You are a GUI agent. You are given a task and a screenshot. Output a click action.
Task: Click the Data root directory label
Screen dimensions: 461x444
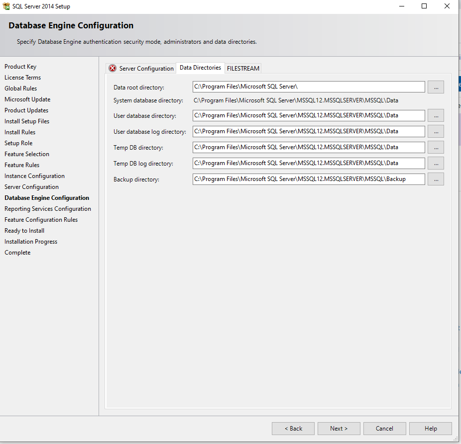139,88
